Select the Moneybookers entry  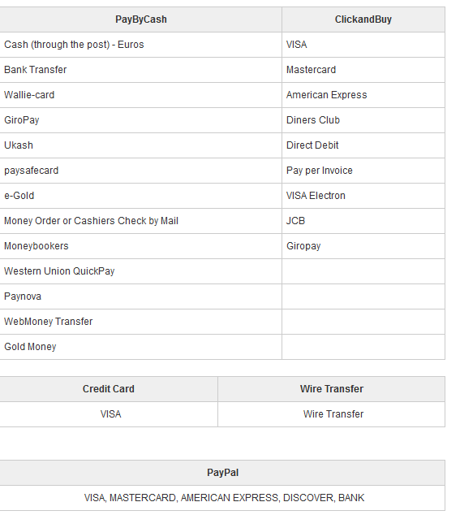click(36, 246)
